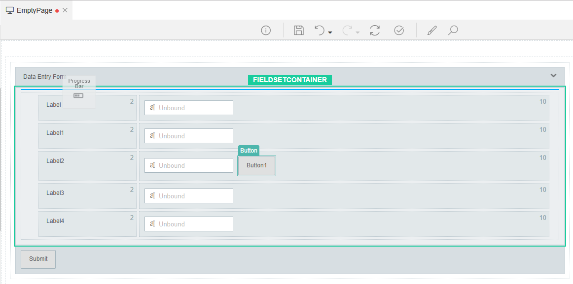This screenshot has height=284, width=573.
Task: Switch to the EmptyPage tab
Action: (x=34, y=10)
